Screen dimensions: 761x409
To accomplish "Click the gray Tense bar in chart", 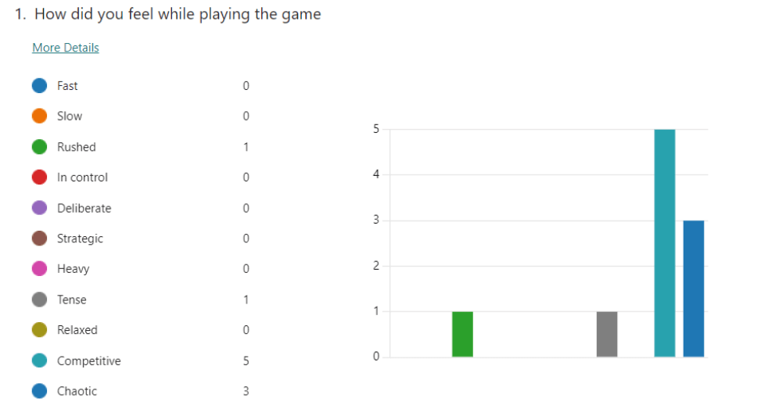I will pyautogui.click(x=607, y=334).
